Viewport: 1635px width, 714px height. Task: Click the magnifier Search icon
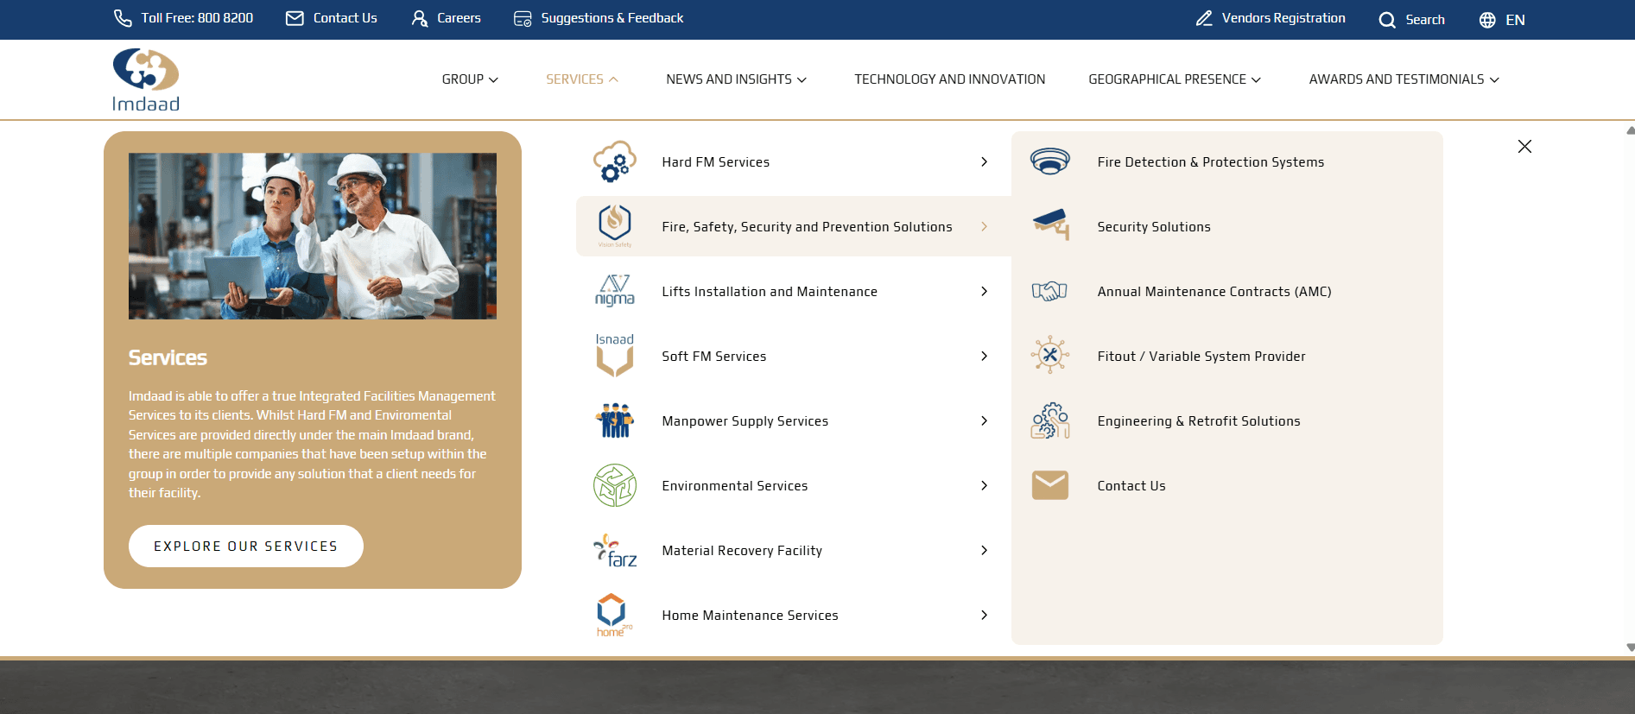pyautogui.click(x=1387, y=20)
